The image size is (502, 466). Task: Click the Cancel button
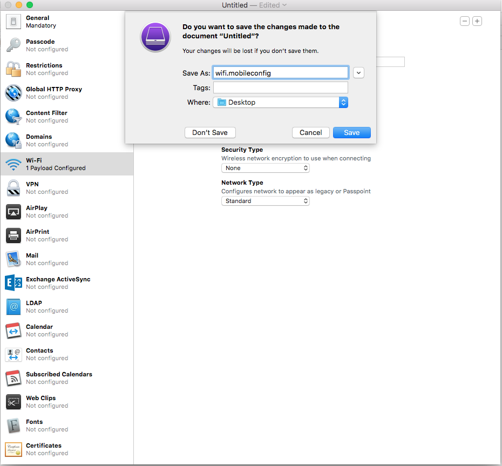pos(310,133)
